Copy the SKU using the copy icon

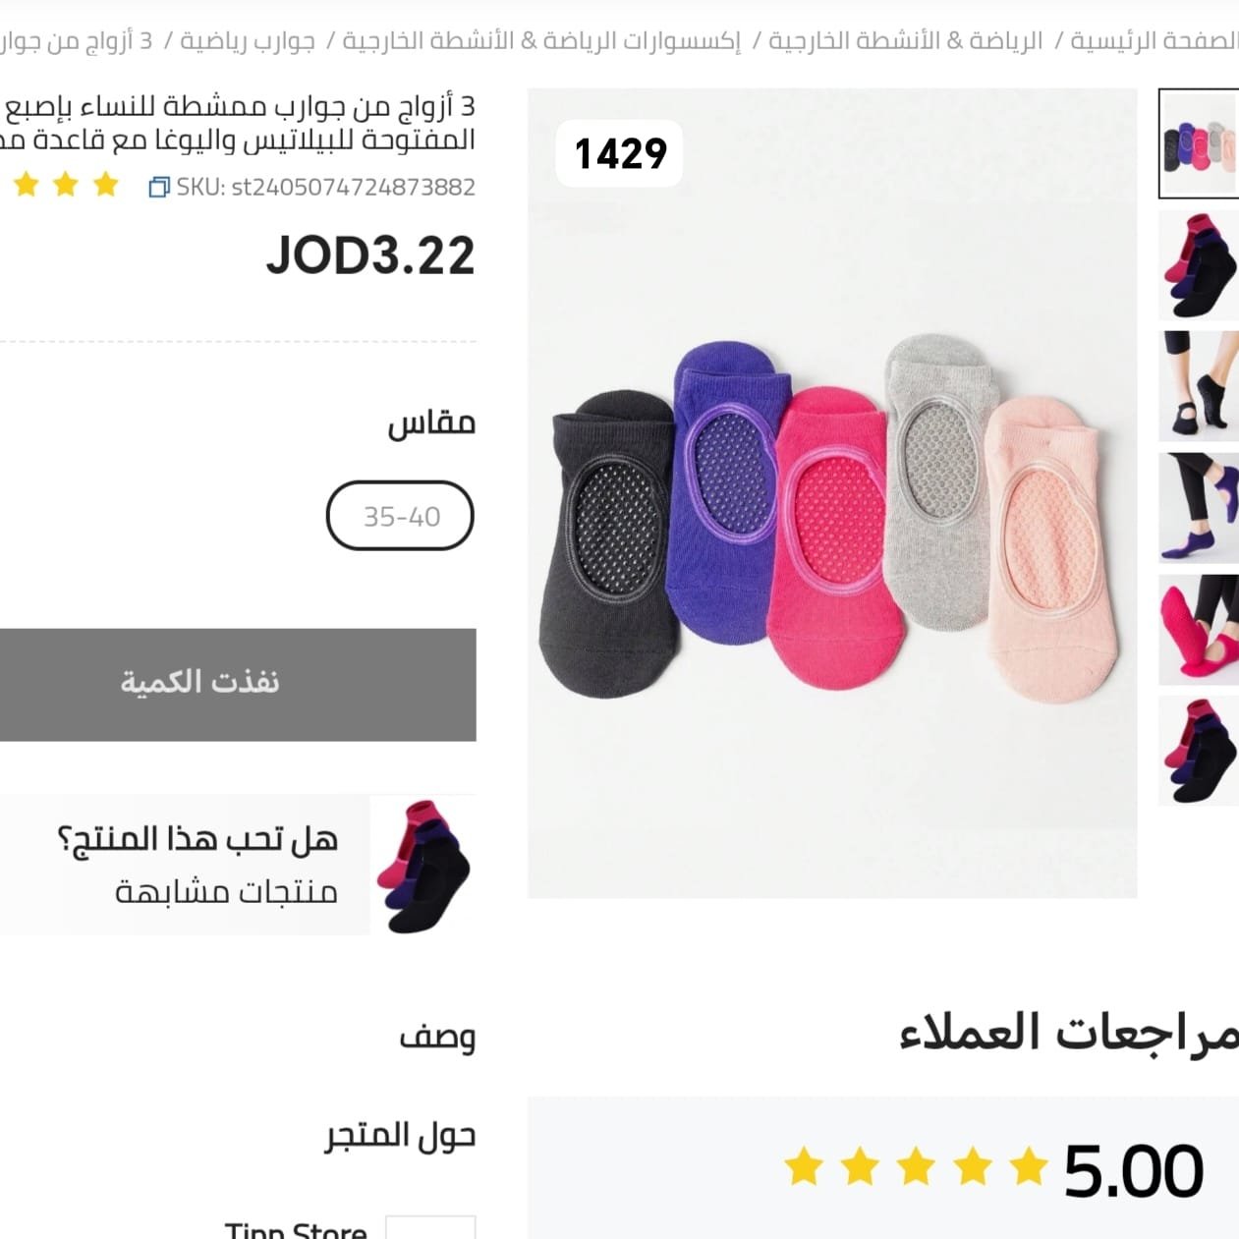tap(158, 187)
